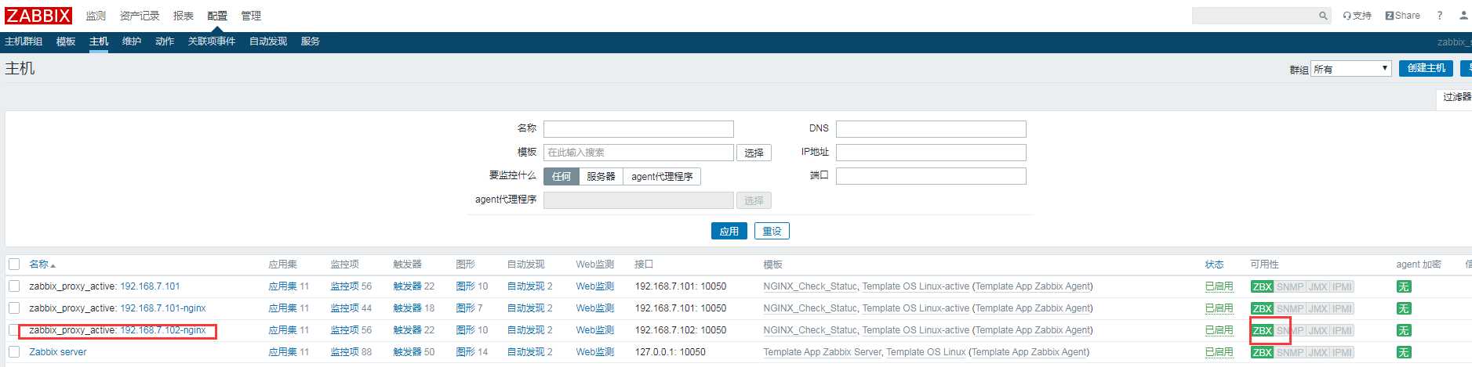
Task: Open the help question mark icon
Action: click(1439, 16)
